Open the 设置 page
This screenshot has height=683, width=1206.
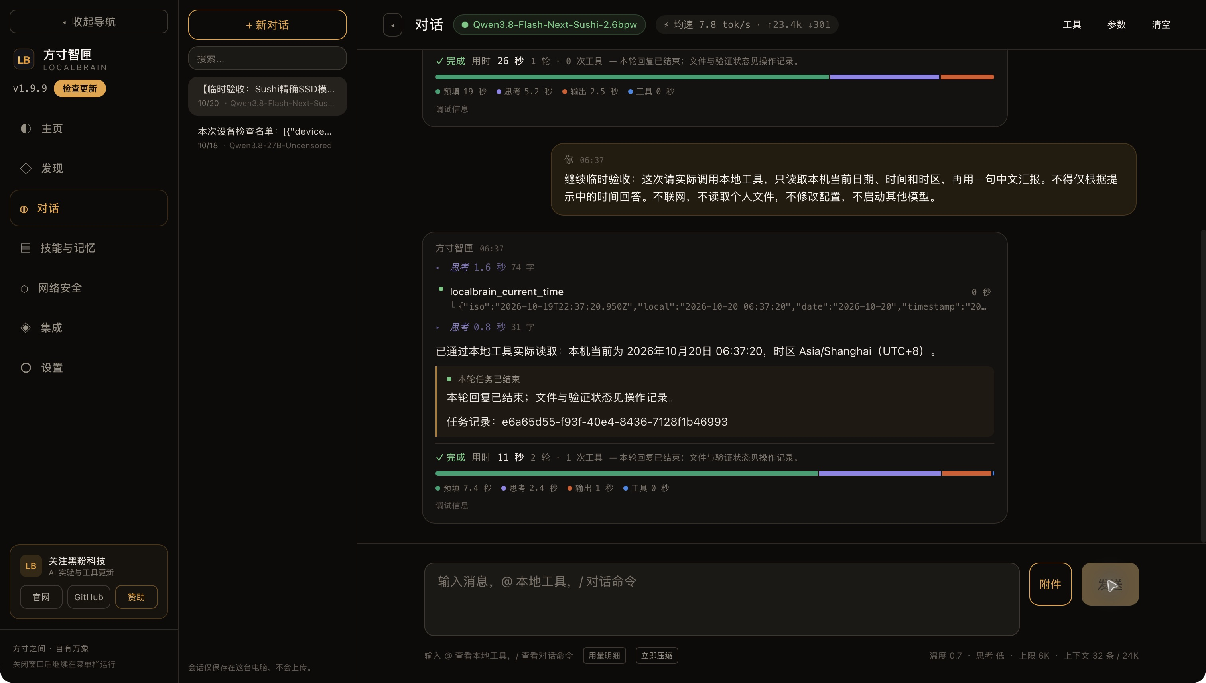click(89, 368)
